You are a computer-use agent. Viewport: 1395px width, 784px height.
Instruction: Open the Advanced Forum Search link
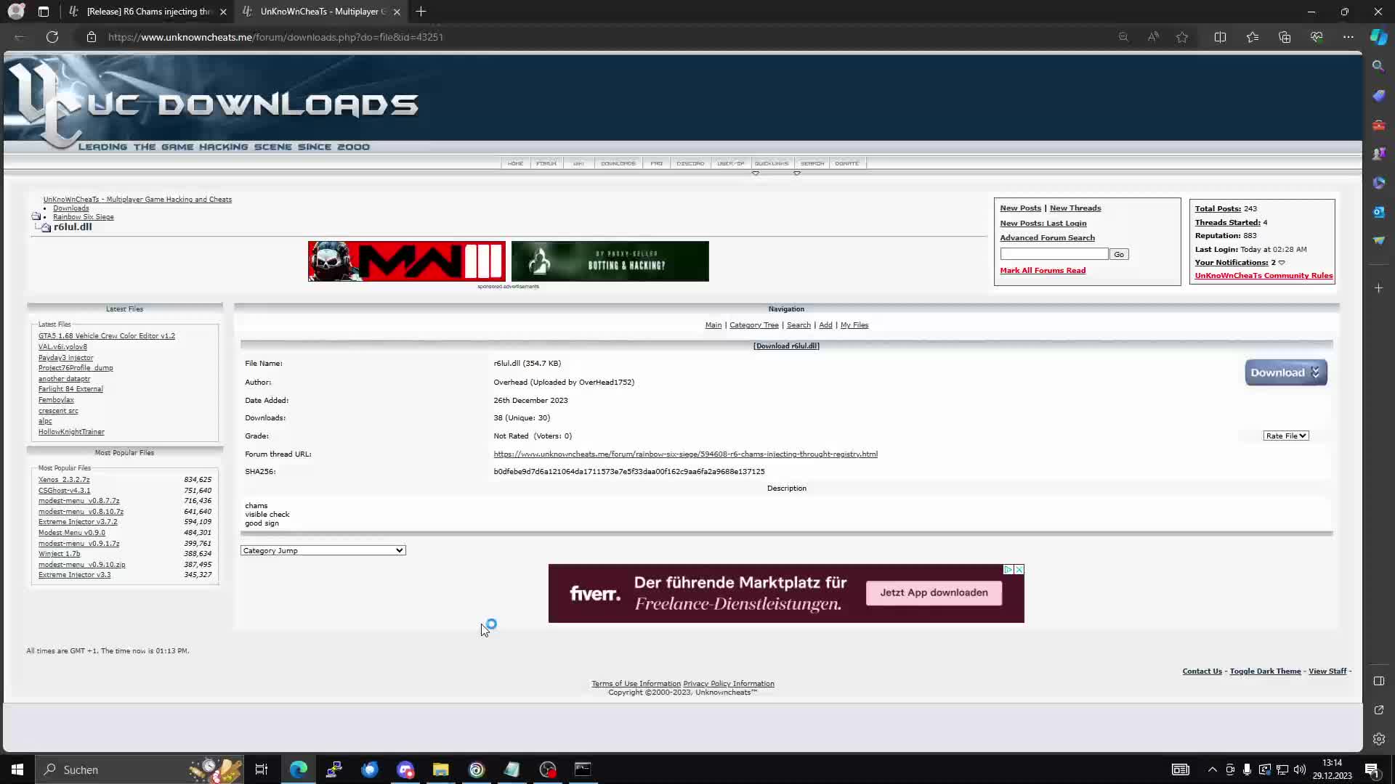click(x=1048, y=237)
